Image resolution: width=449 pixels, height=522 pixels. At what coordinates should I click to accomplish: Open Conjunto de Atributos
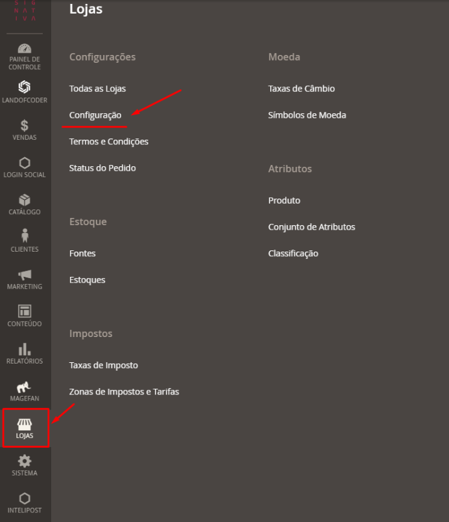pos(312,227)
